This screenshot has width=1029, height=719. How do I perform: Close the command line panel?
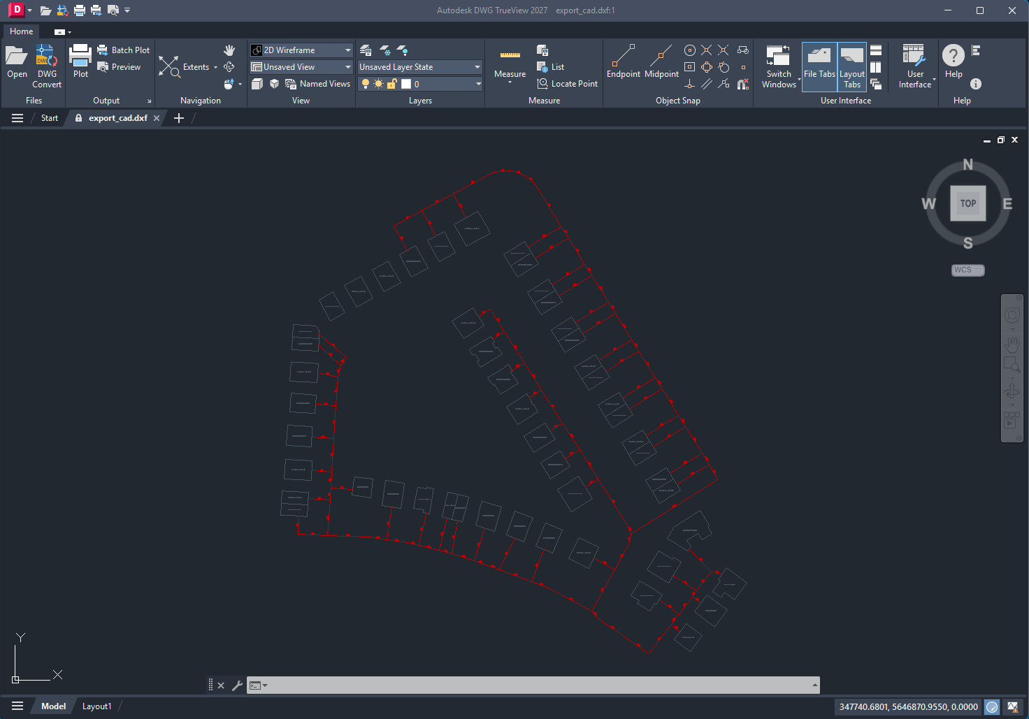(x=221, y=685)
